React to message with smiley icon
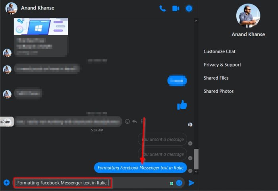278x191 pixels. (127, 121)
